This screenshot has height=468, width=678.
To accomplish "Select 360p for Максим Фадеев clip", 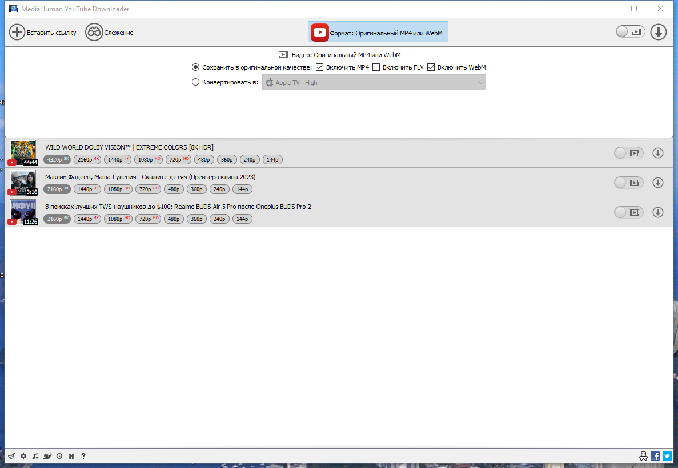I will (196, 189).
